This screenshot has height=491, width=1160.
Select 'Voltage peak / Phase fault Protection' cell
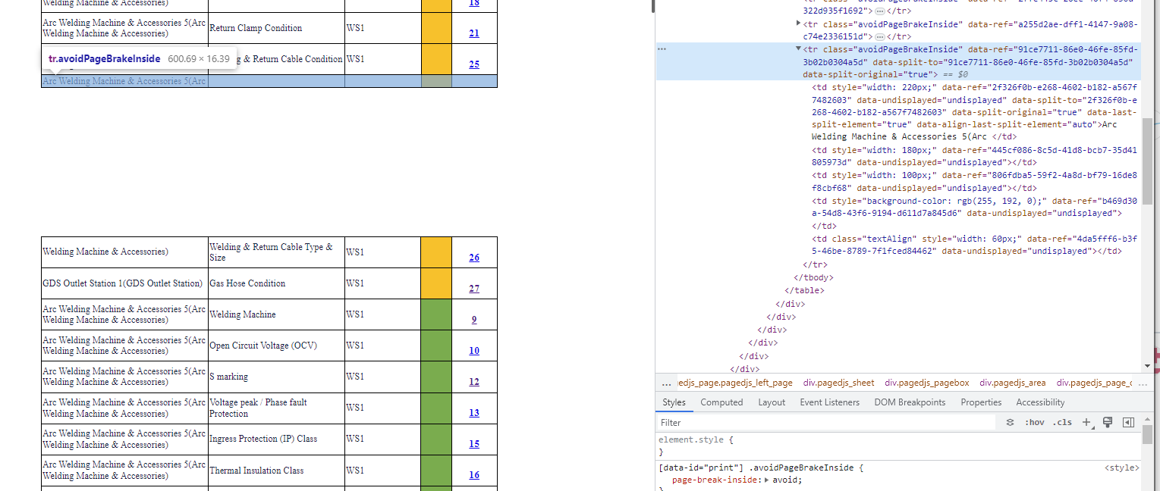click(276, 408)
